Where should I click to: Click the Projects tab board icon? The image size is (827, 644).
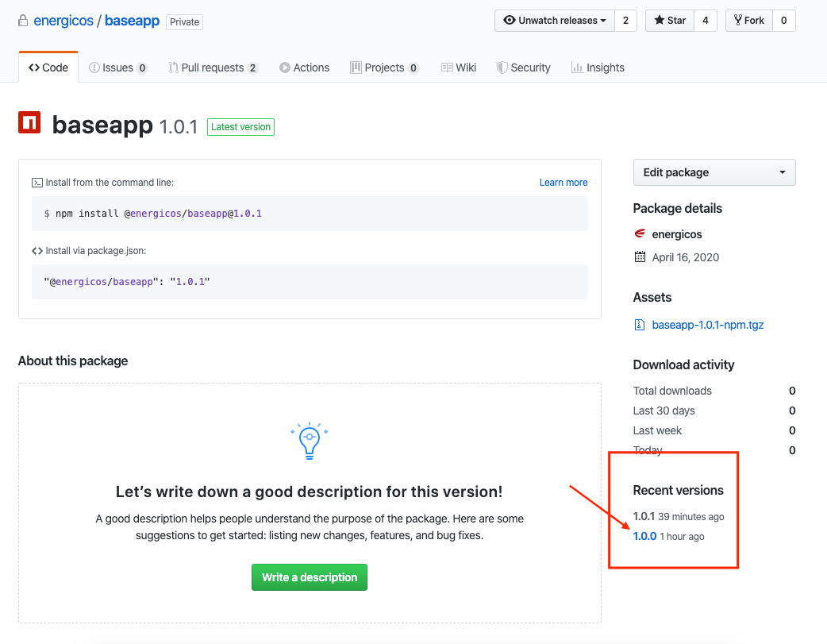pos(356,67)
